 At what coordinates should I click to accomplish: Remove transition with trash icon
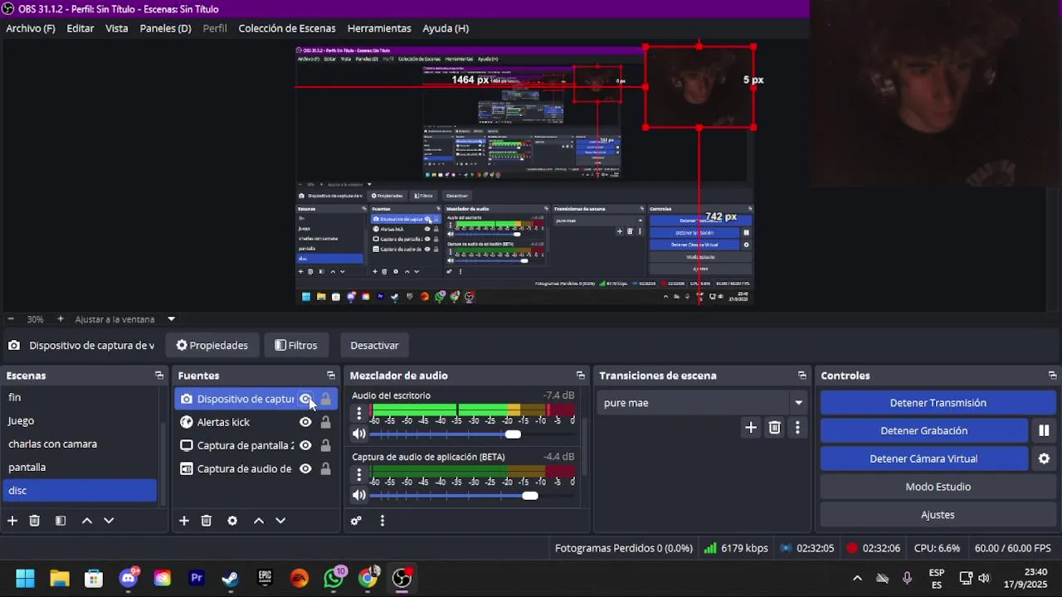click(x=775, y=428)
